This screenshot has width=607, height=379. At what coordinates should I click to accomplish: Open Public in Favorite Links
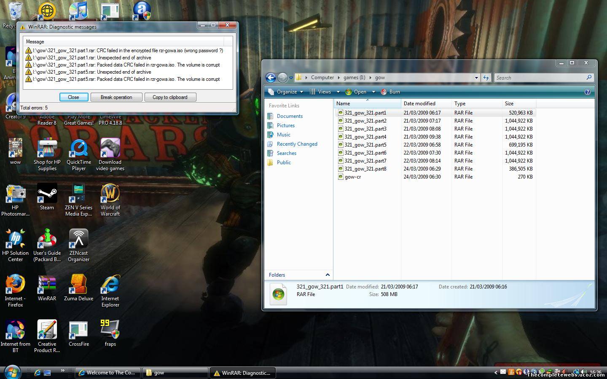coord(284,163)
